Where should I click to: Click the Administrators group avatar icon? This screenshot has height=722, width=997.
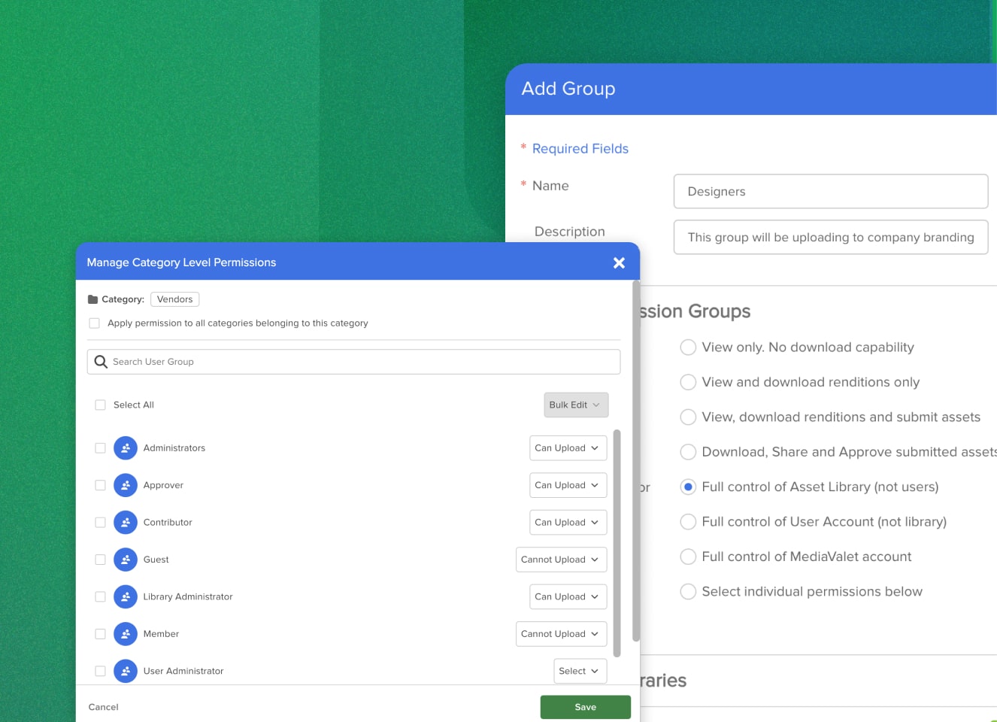click(x=126, y=448)
